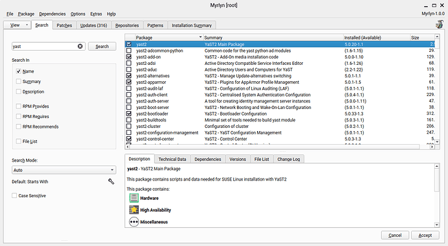Image resolution: width=448 pixels, height=246 pixels.
Task: Click the Accept button
Action: coord(425,235)
